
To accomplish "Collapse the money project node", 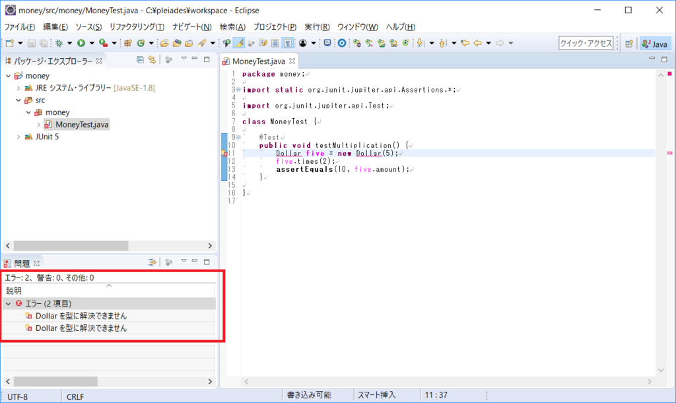I will point(8,75).
